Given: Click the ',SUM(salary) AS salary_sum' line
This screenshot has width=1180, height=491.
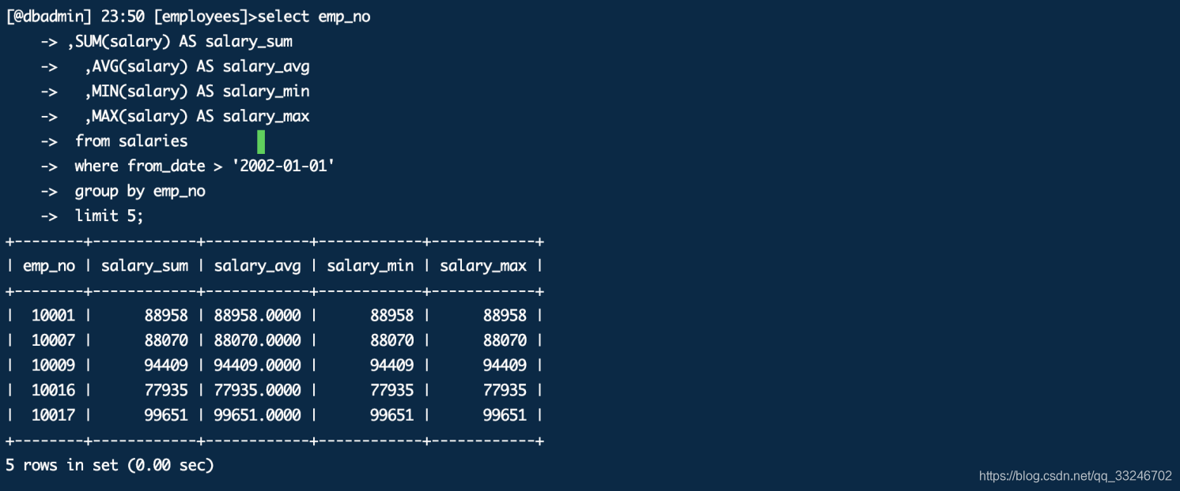Looking at the screenshot, I should pyautogui.click(x=180, y=42).
